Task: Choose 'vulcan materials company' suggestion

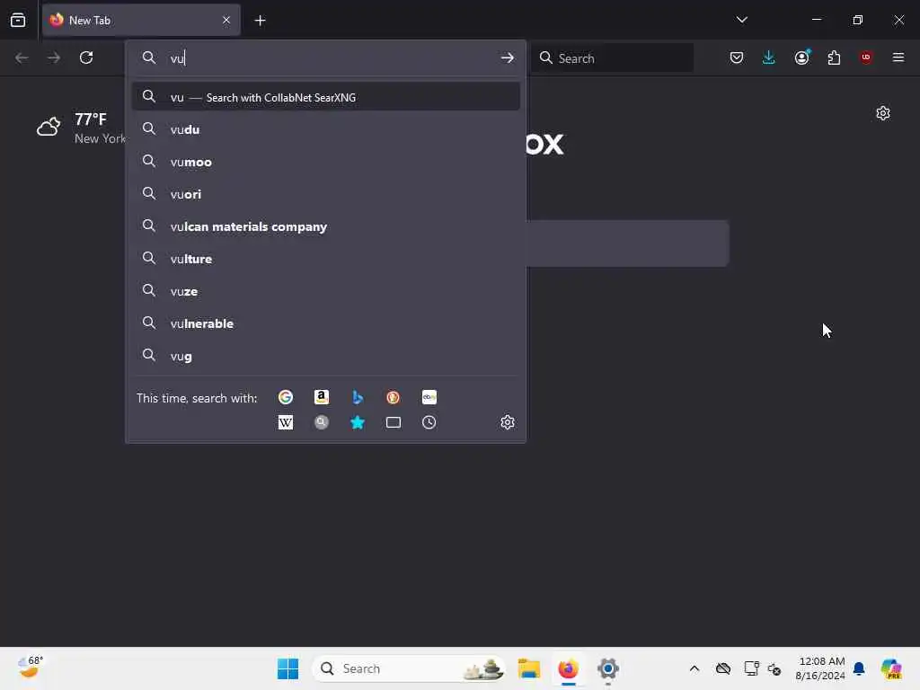Action: coord(325,226)
